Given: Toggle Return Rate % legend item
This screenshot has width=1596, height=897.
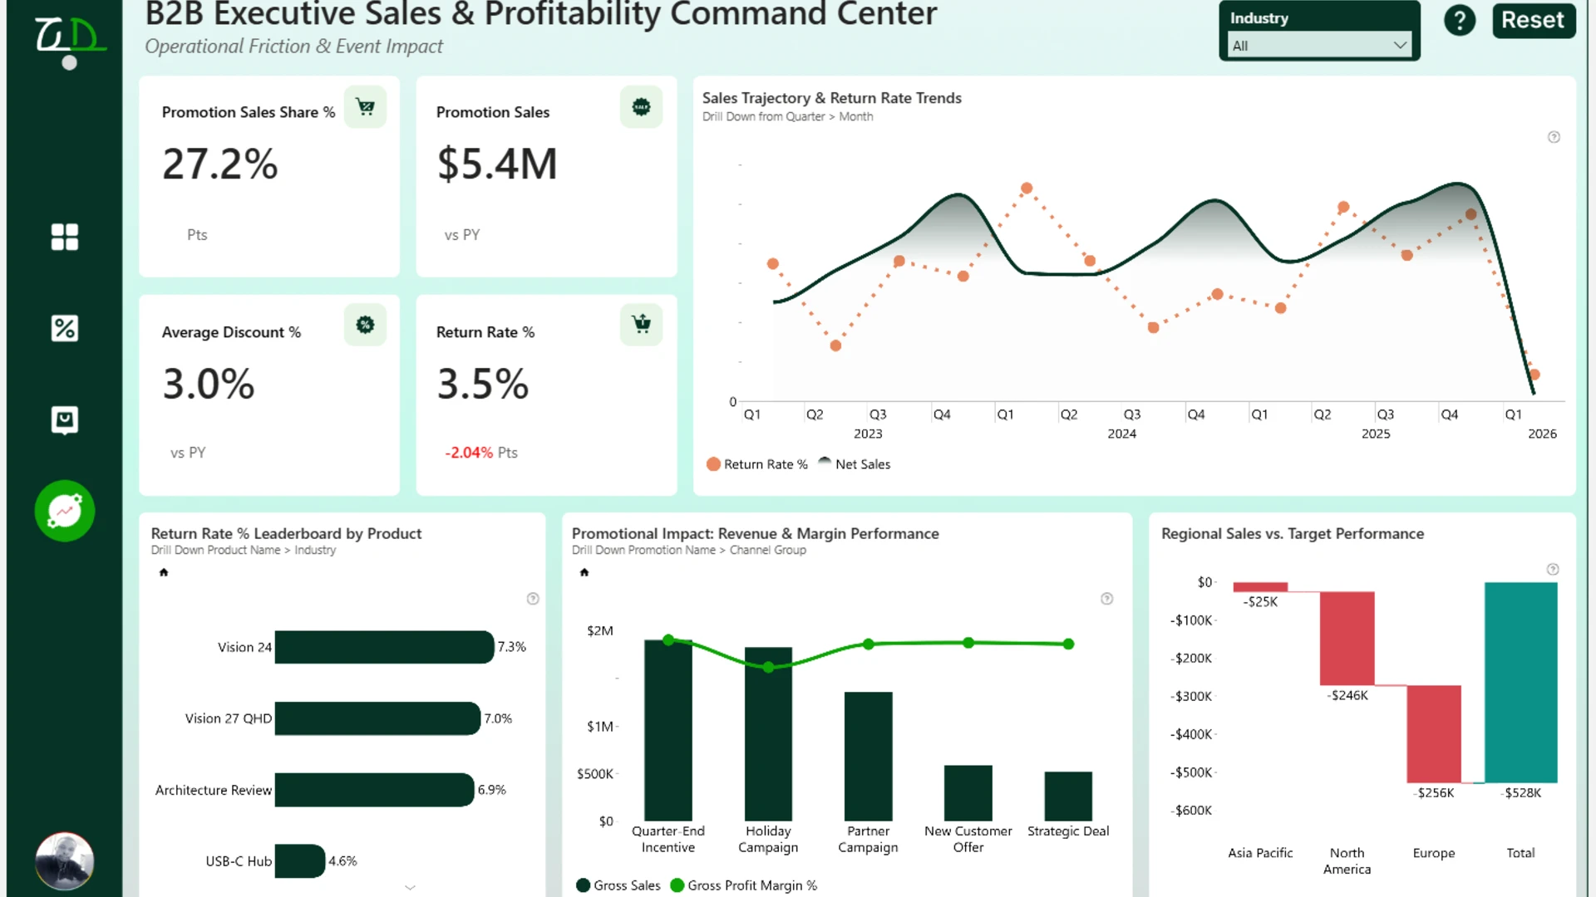Looking at the screenshot, I should (756, 464).
